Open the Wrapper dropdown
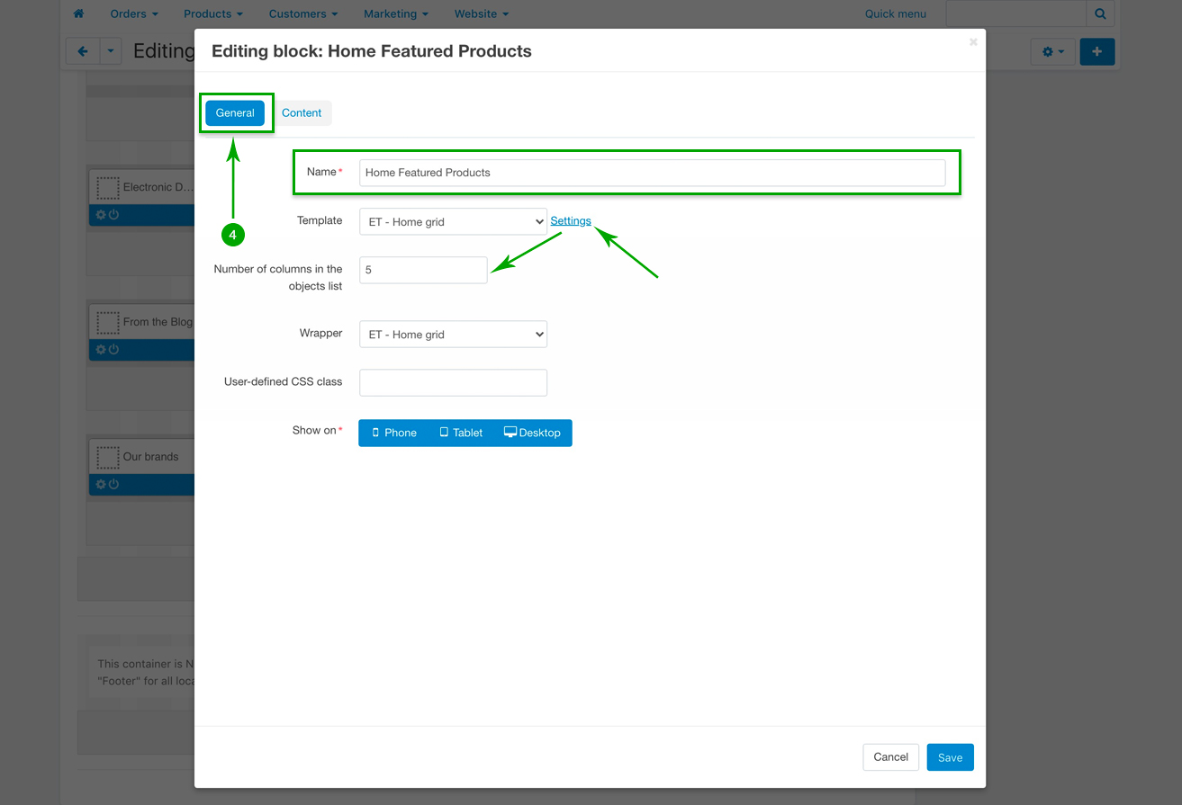Viewport: 1182px width, 805px height. click(452, 335)
